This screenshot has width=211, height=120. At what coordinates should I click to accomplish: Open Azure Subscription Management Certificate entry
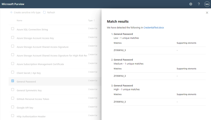click(x=40, y=64)
